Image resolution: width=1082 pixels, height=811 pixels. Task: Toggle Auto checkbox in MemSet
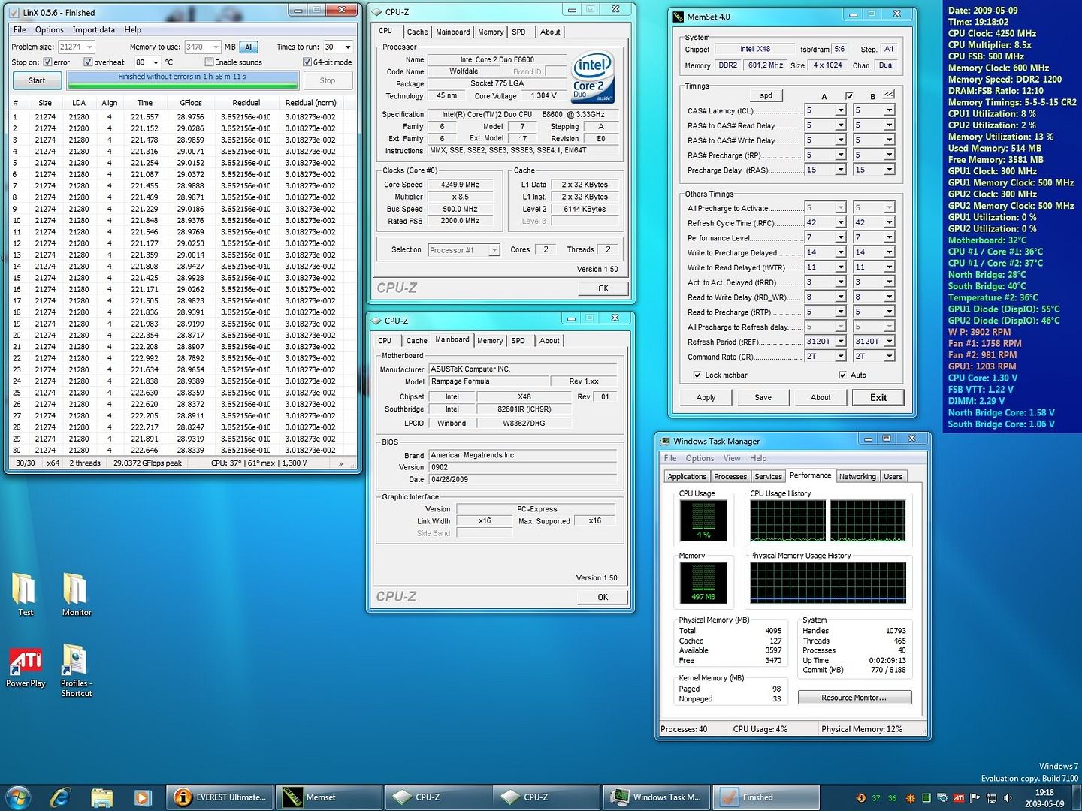coord(842,375)
